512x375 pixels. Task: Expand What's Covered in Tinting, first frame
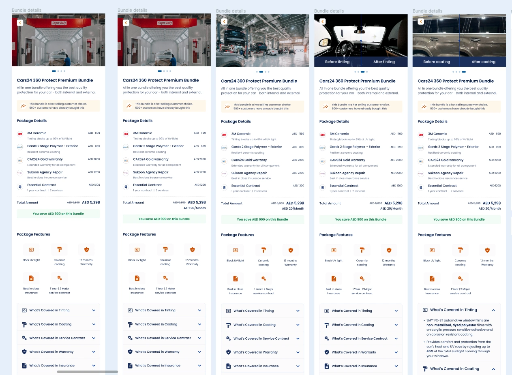click(58, 310)
